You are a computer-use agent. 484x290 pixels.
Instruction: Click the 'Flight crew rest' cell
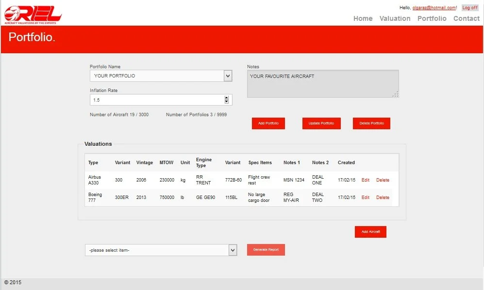tap(259, 180)
